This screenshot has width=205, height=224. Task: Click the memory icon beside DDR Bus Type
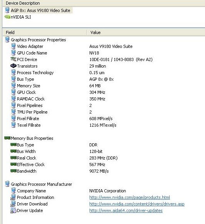pos(13,144)
